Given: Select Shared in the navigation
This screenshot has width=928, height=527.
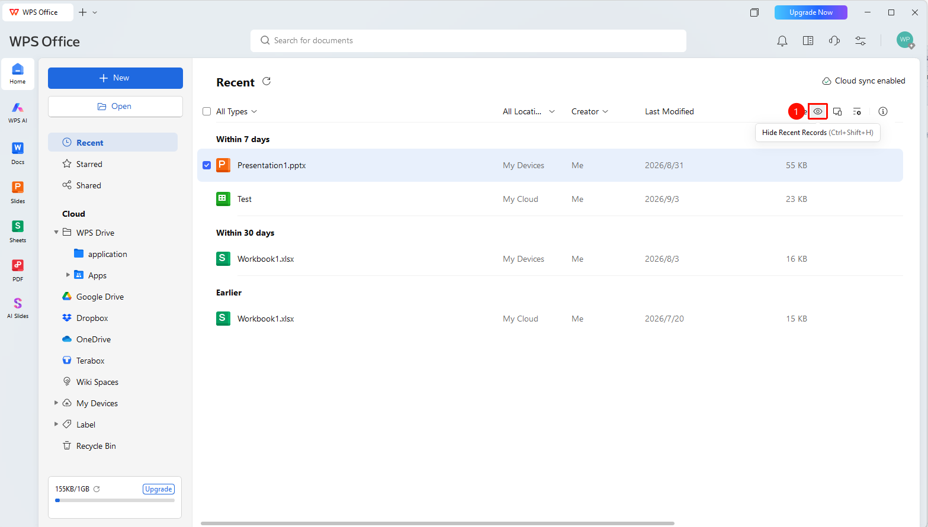Looking at the screenshot, I should coord(113,185).
